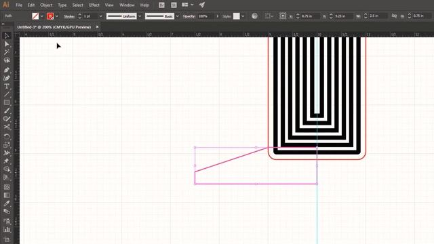The height and width of the screenshot is (244, 434).
Task: Select the Eyedropper tool
Action: 7,203
